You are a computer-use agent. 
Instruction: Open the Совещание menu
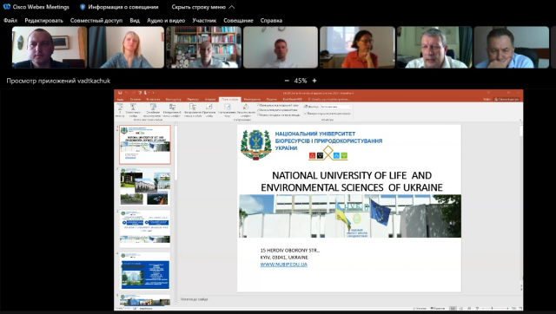coord(238,21)
